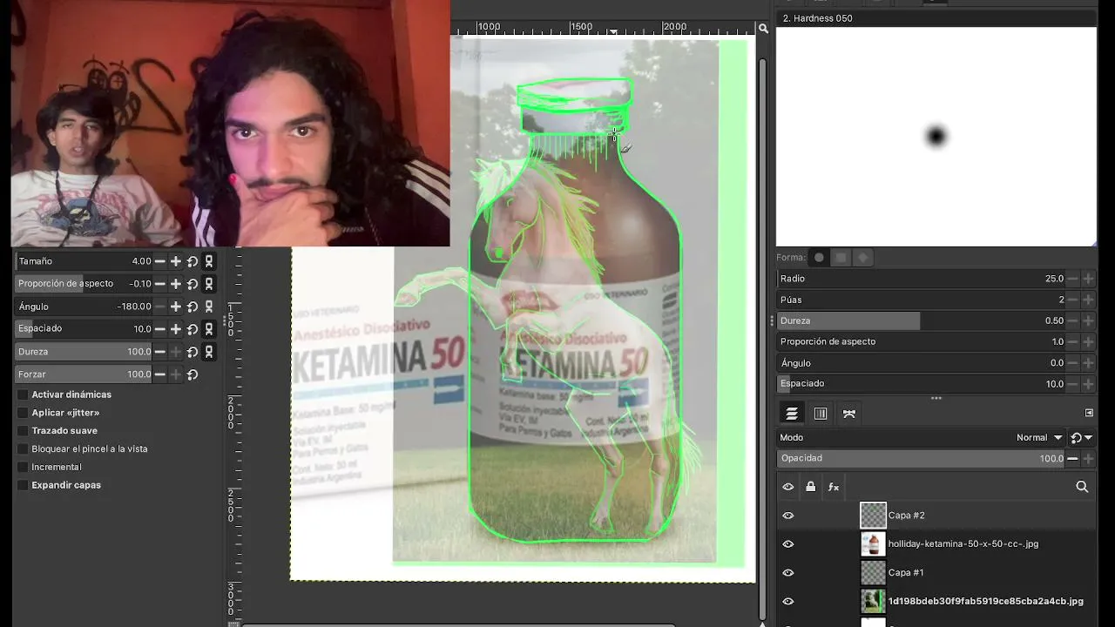Click the fx effects icon in layers header
Image resolution: width=1115 pixels, height=627 pixels.
coord(834,487)
